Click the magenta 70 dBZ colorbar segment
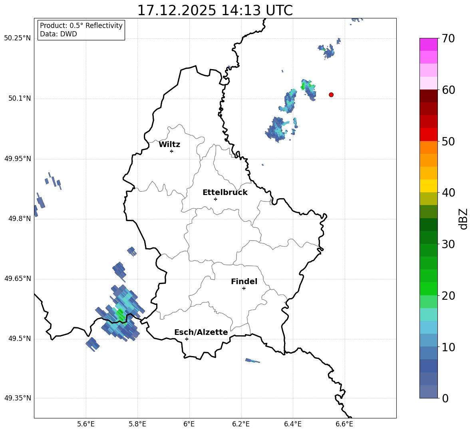Image resolution: width=473 pixels, height=432 pixels. click(x=428, y=44)
